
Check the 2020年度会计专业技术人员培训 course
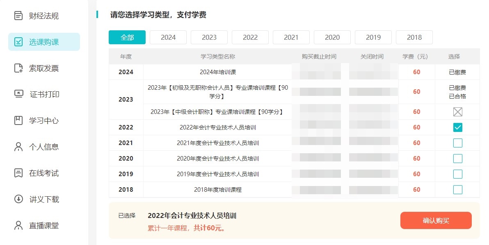(457, 158)
